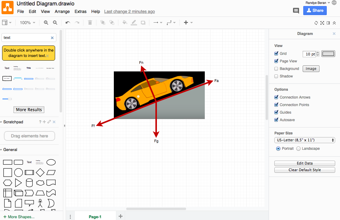This screenshot has height=220, width=340.
Task: Open the Extras menu
Action: tap(80, 11)
